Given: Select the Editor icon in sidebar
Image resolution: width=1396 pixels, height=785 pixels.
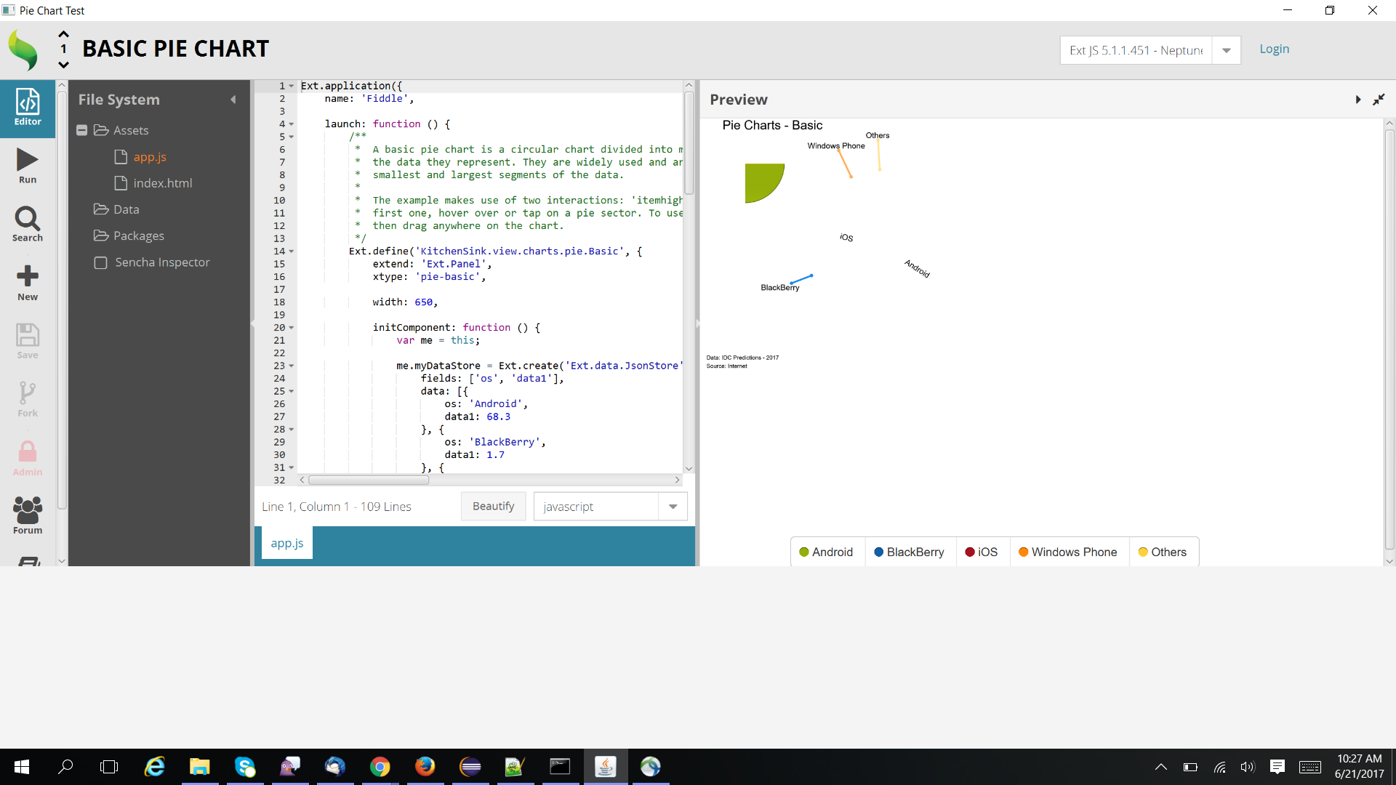Looking at the screenshot, I should 28,107.
